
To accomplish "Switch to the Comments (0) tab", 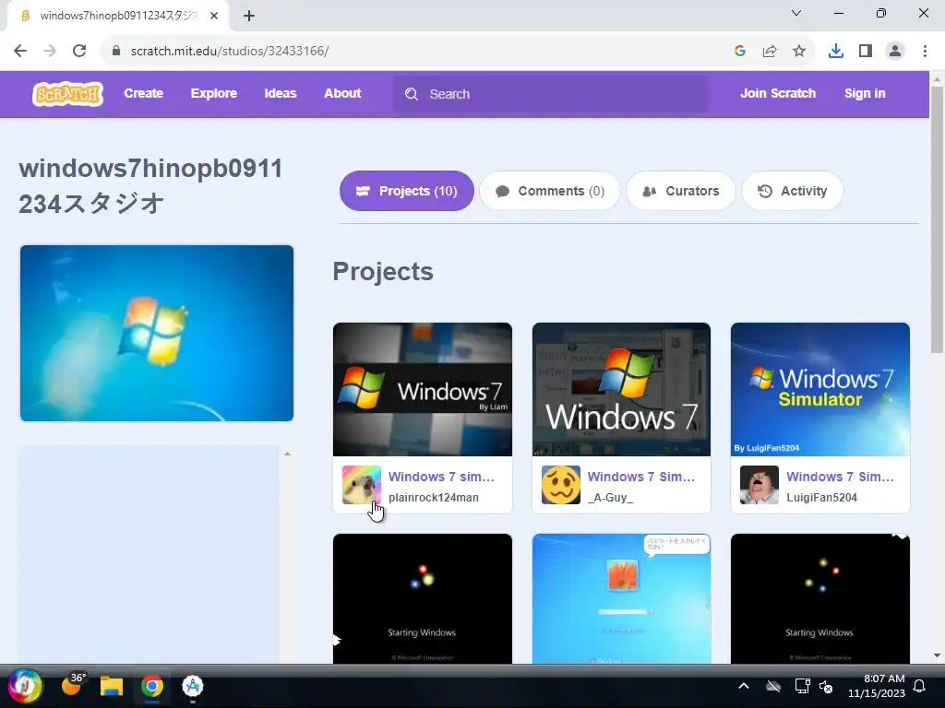I will (550, 191).
